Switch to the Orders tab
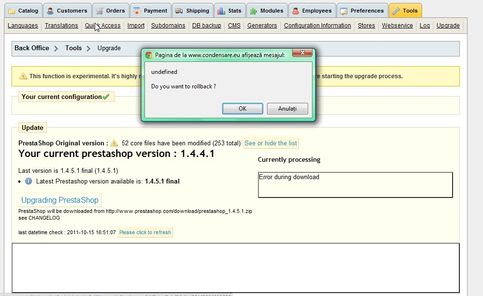This screenshot has width=483, height=296. [x=111, y=10]
